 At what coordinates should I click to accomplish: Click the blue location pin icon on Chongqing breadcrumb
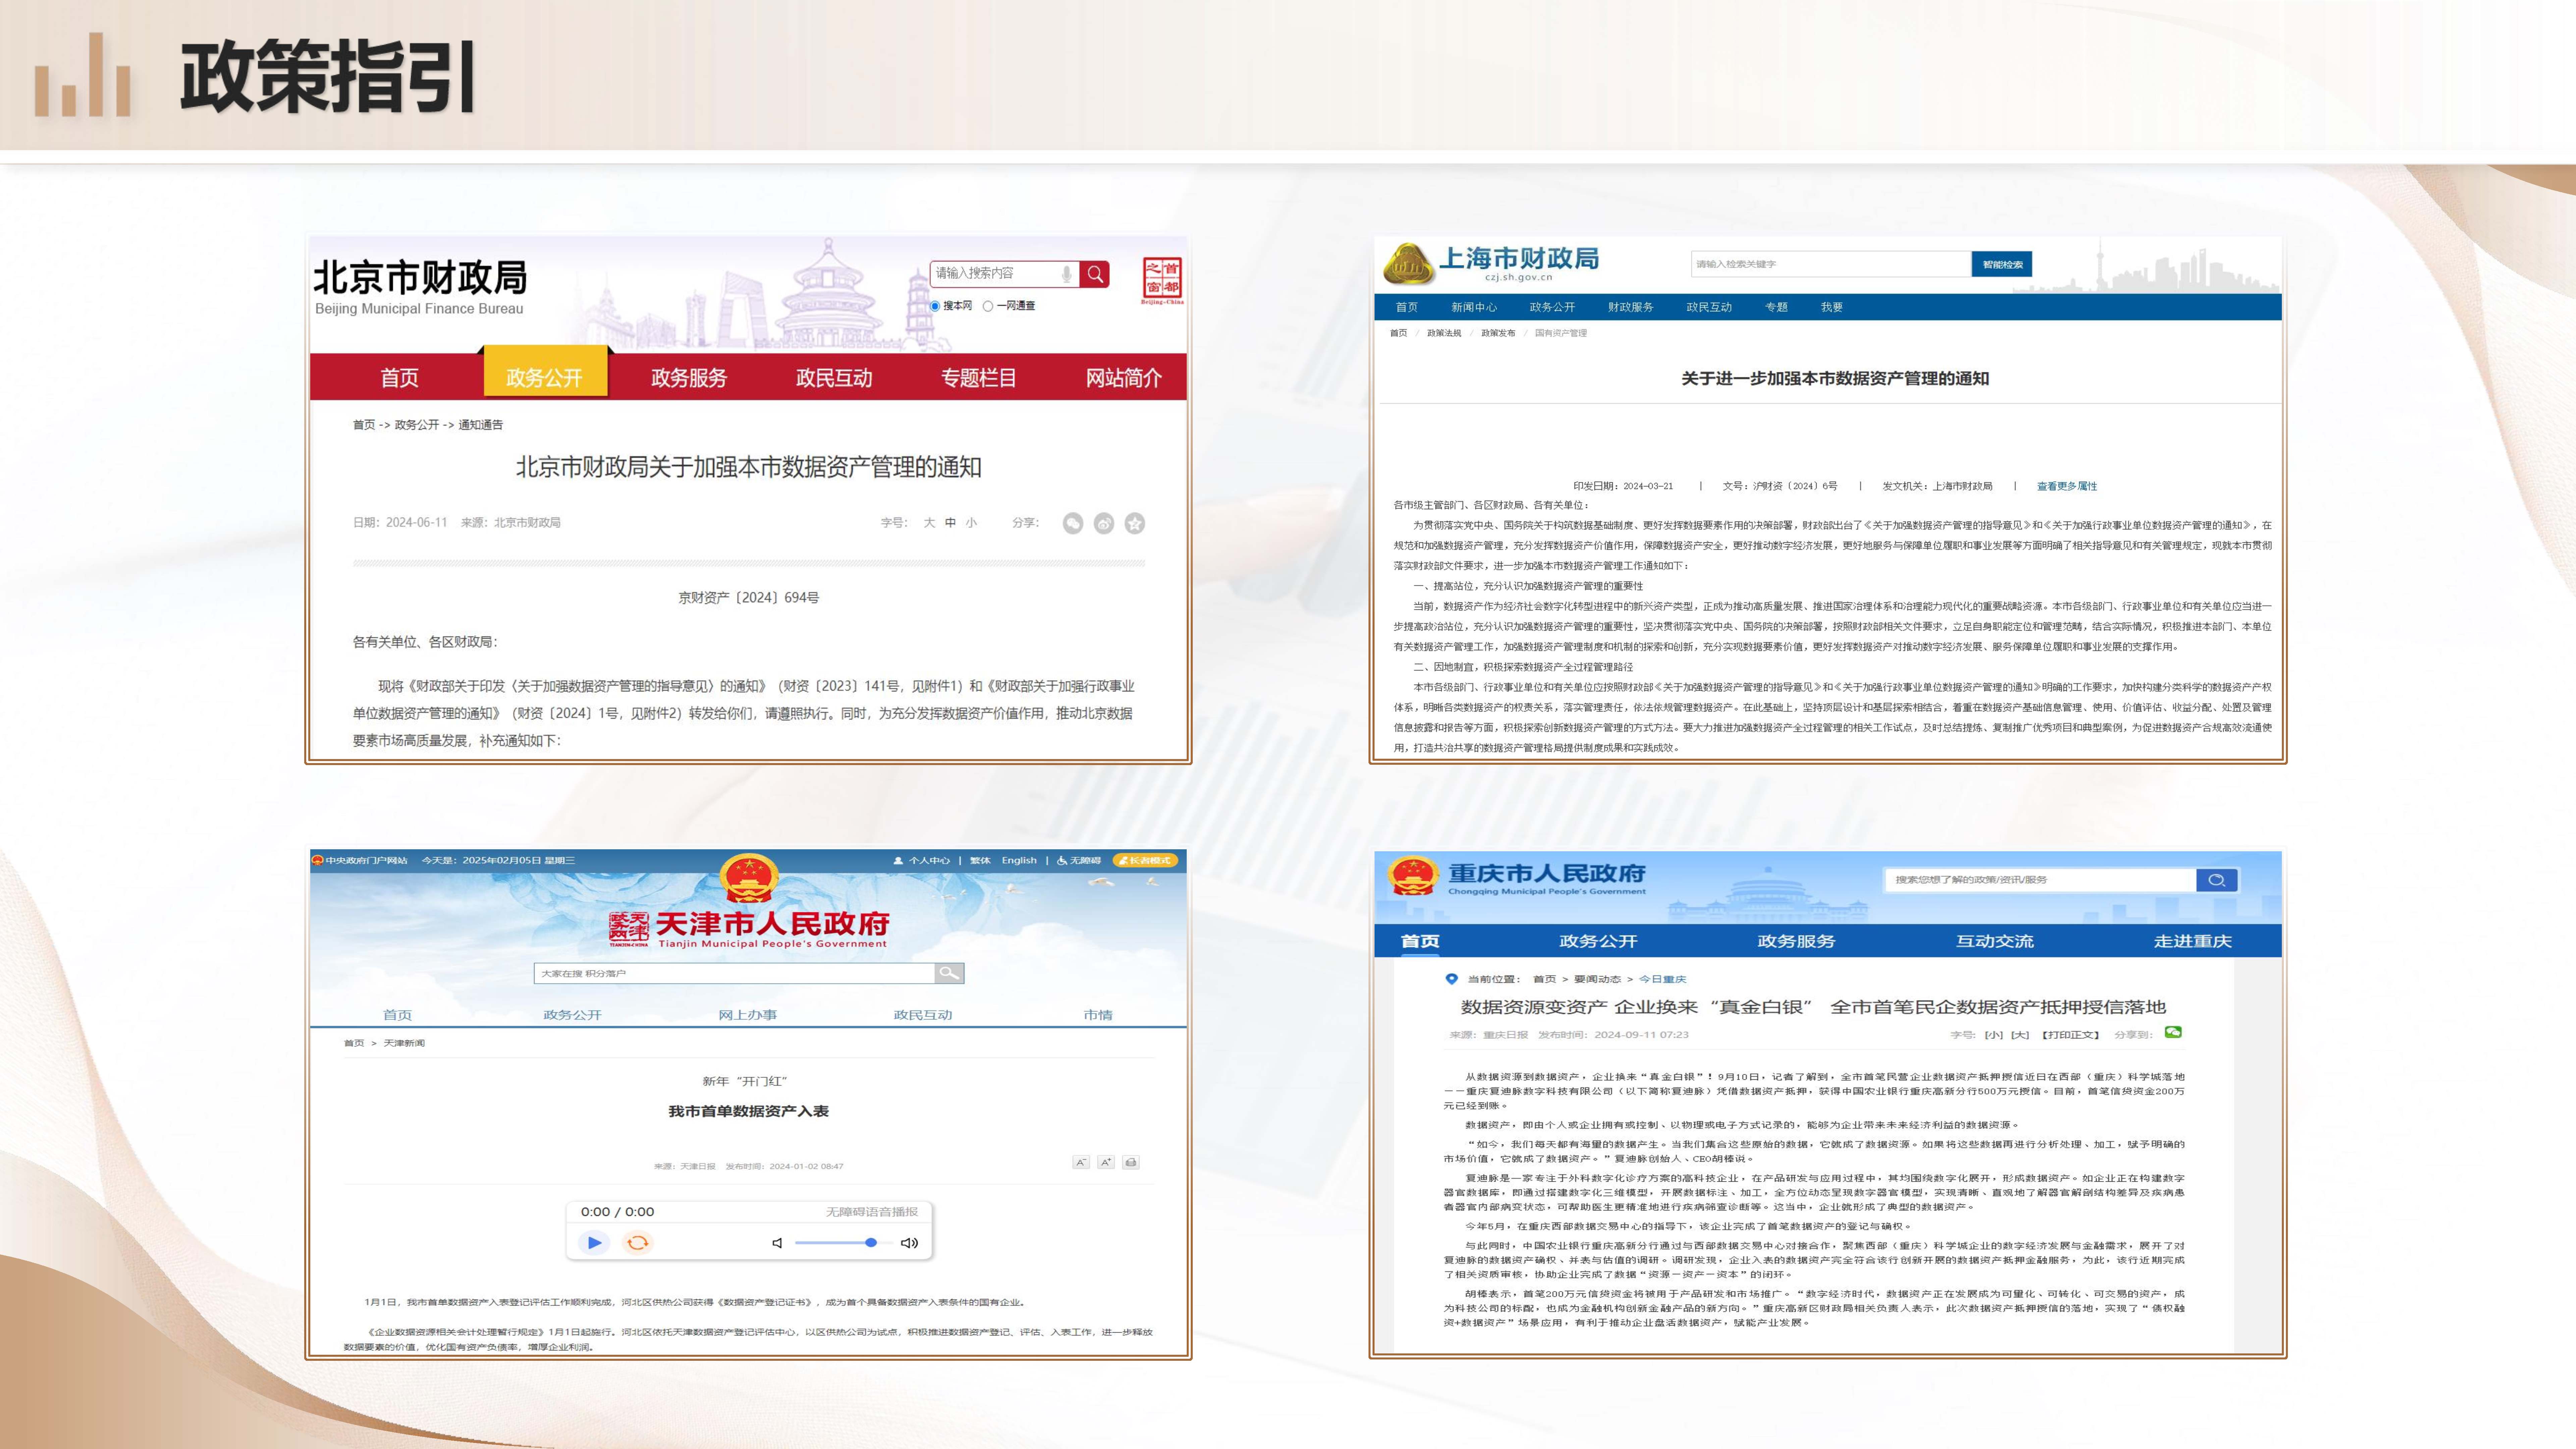[1452, 979]
